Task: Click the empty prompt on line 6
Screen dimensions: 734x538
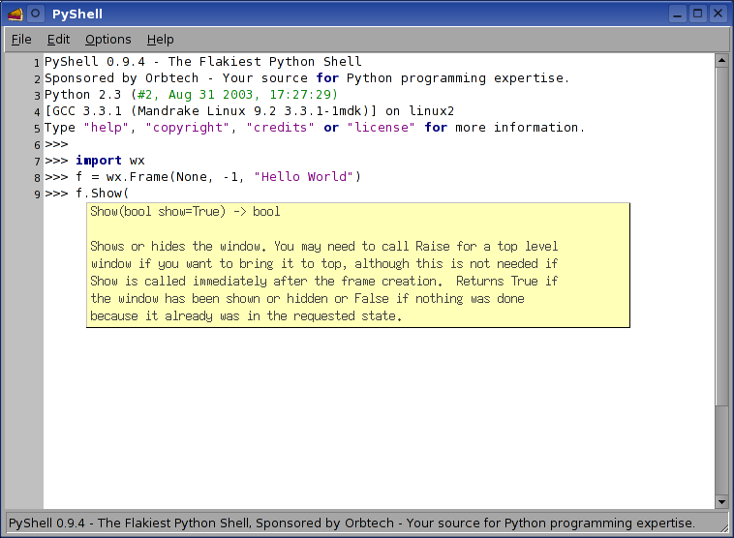Action: point(56,144)
